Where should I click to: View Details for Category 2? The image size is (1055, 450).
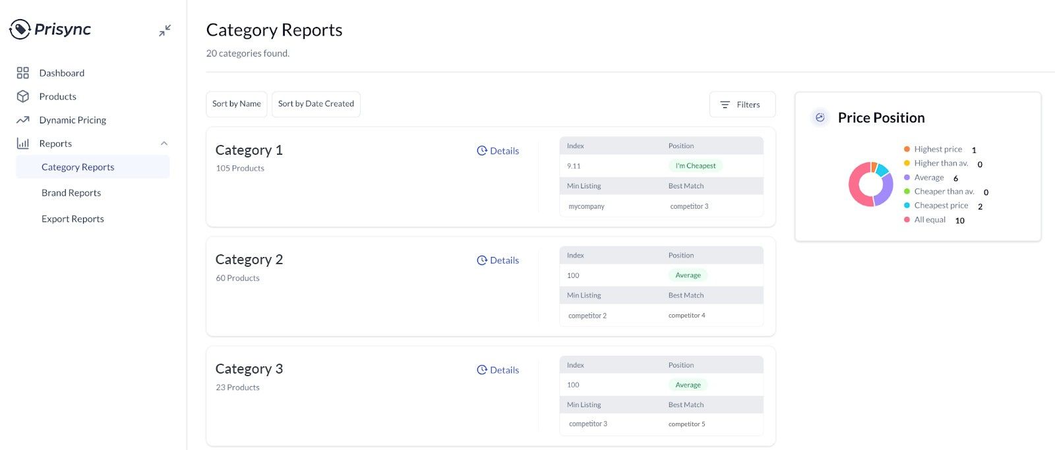(x=498, y=260)
